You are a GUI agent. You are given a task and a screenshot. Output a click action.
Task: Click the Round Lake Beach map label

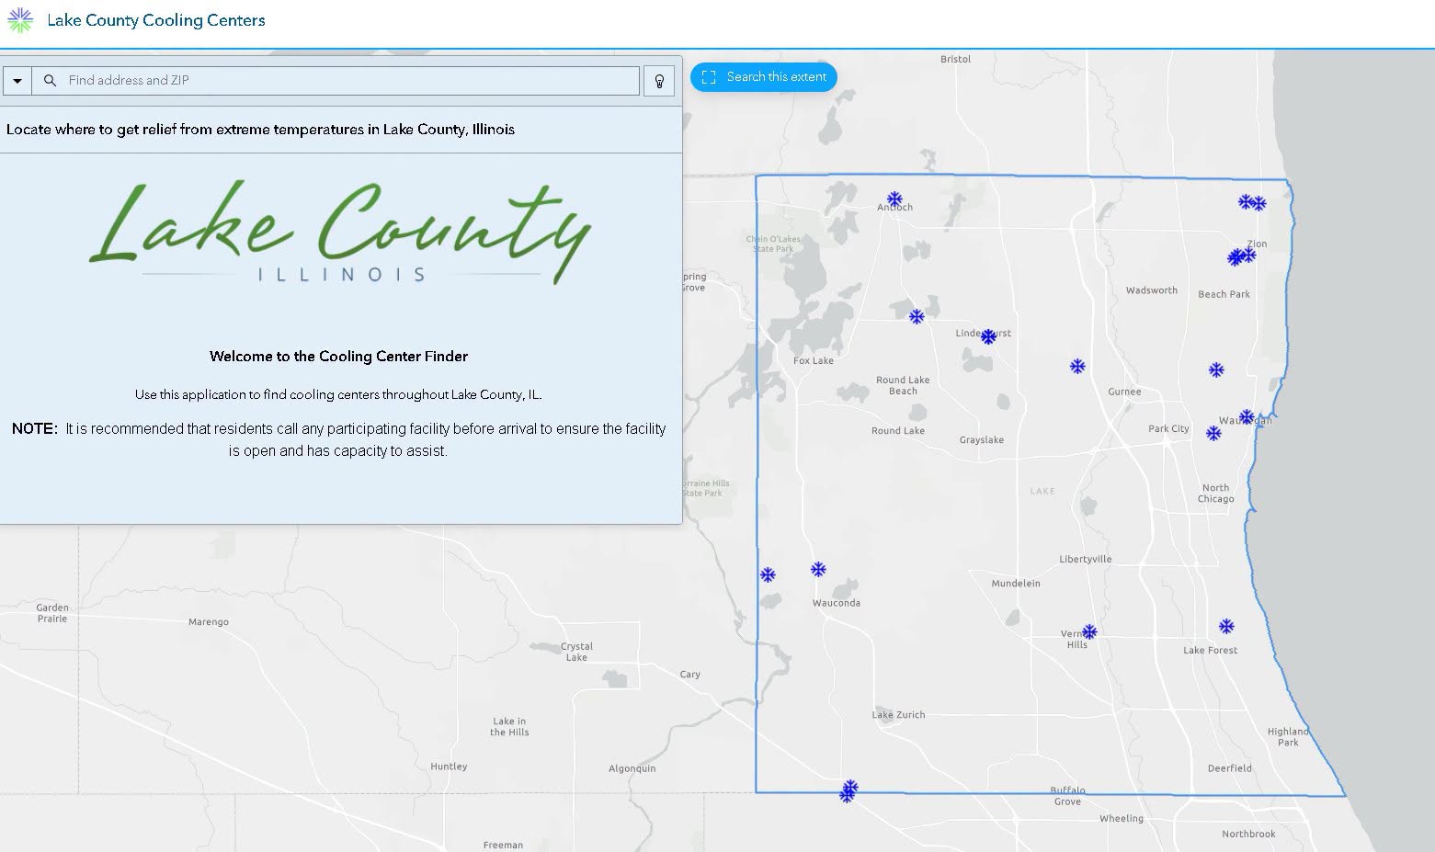[903, 385]
